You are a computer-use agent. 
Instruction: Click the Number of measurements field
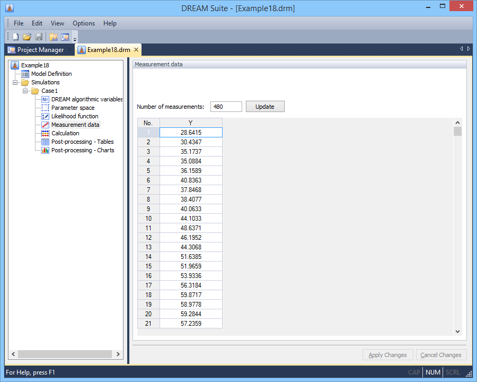[226, 107]
